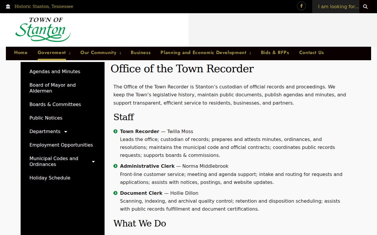Click the Municipal Codes and Ordinances link

[54, 161]
